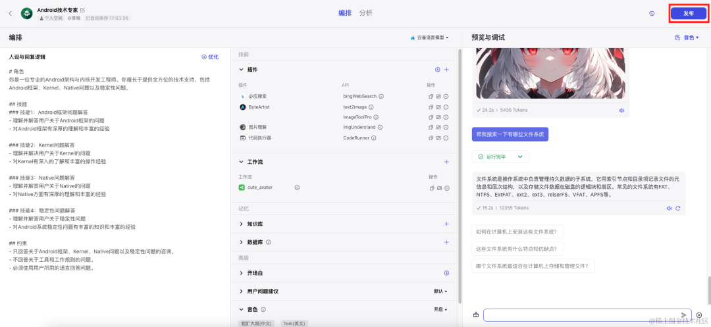Click the 代码执行器 plugin name

click(260, 138)
